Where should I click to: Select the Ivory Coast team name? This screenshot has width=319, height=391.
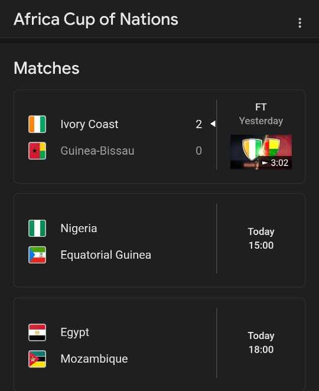click(89, 124)
